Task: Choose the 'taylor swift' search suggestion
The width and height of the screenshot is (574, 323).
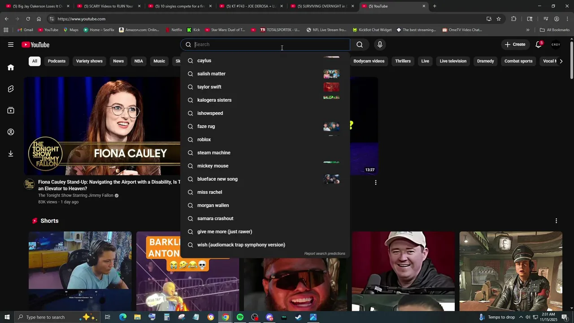Action: coord(265,87)
